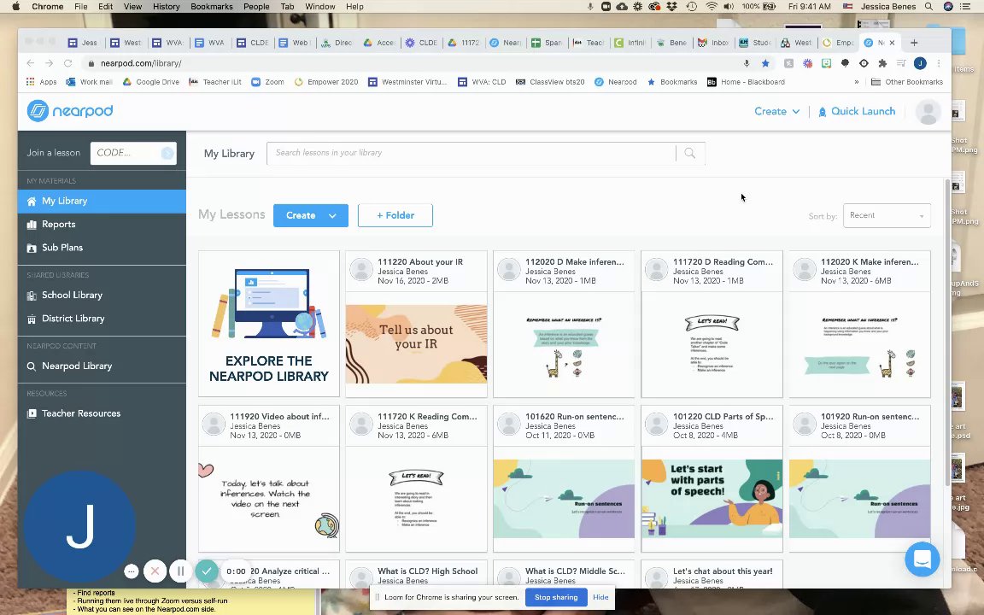This screenshot has height=615, width=984.
Task: Click the Let's chat about this year! title
Action: (723, 571)
